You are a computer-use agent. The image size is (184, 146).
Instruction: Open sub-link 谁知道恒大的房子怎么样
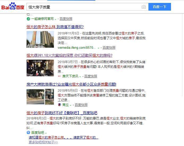63,138
